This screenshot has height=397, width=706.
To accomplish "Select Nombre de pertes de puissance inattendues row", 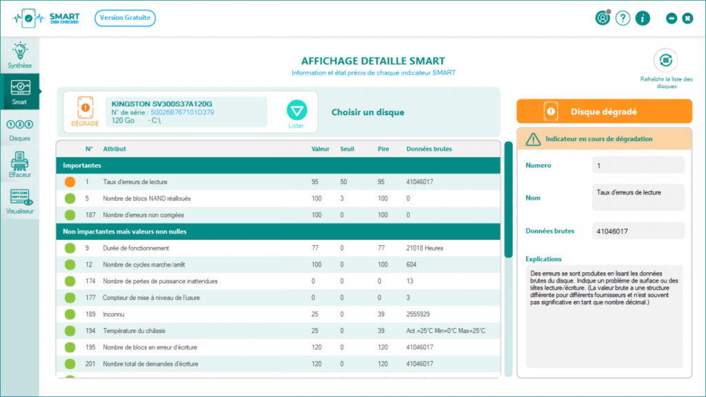I will 279,281.
